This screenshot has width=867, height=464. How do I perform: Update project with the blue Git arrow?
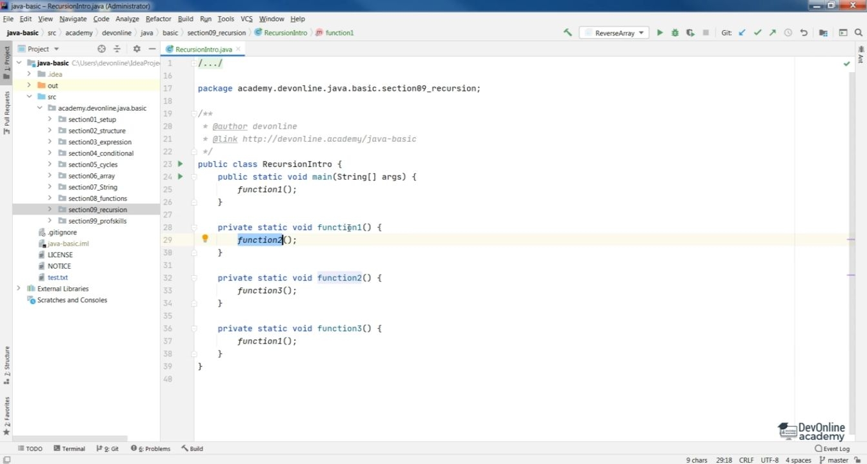point(742,32)
